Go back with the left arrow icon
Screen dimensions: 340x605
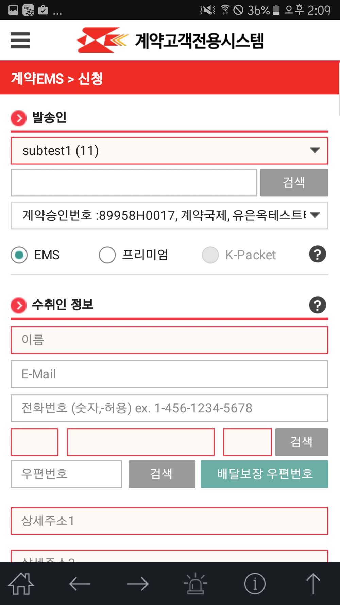coord(80,584)
